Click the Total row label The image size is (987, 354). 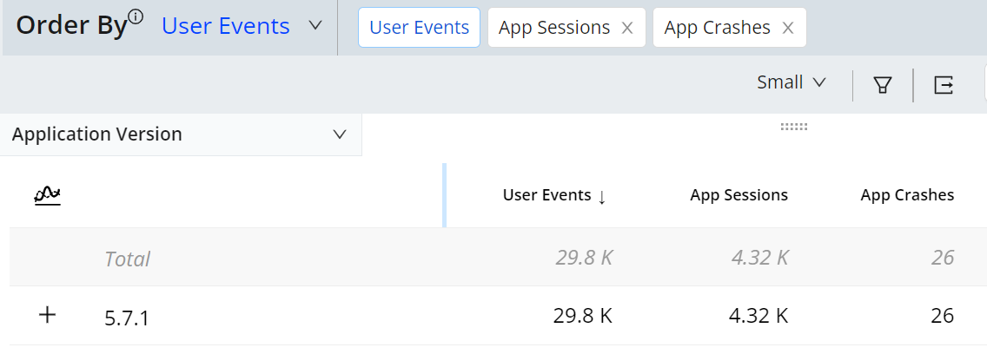(127, 259)
